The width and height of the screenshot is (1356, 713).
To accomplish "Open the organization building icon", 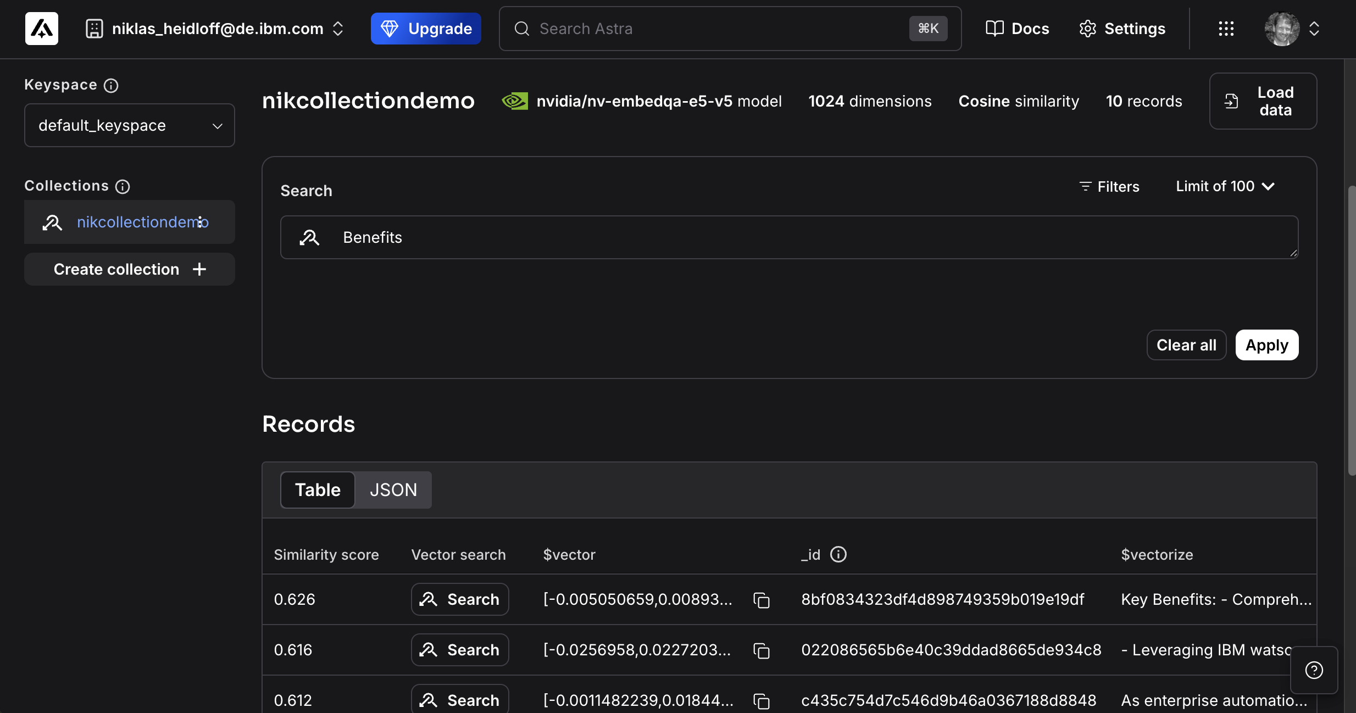I will tap(94, 29).
